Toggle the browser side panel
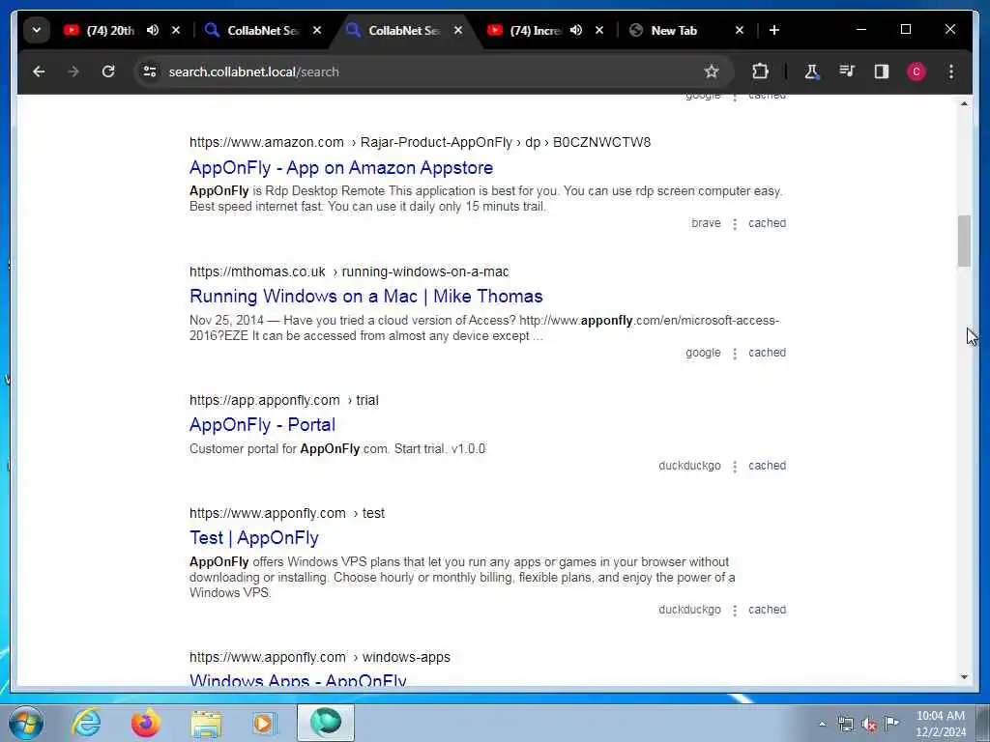990x742 pixels. tap(882, 71)
